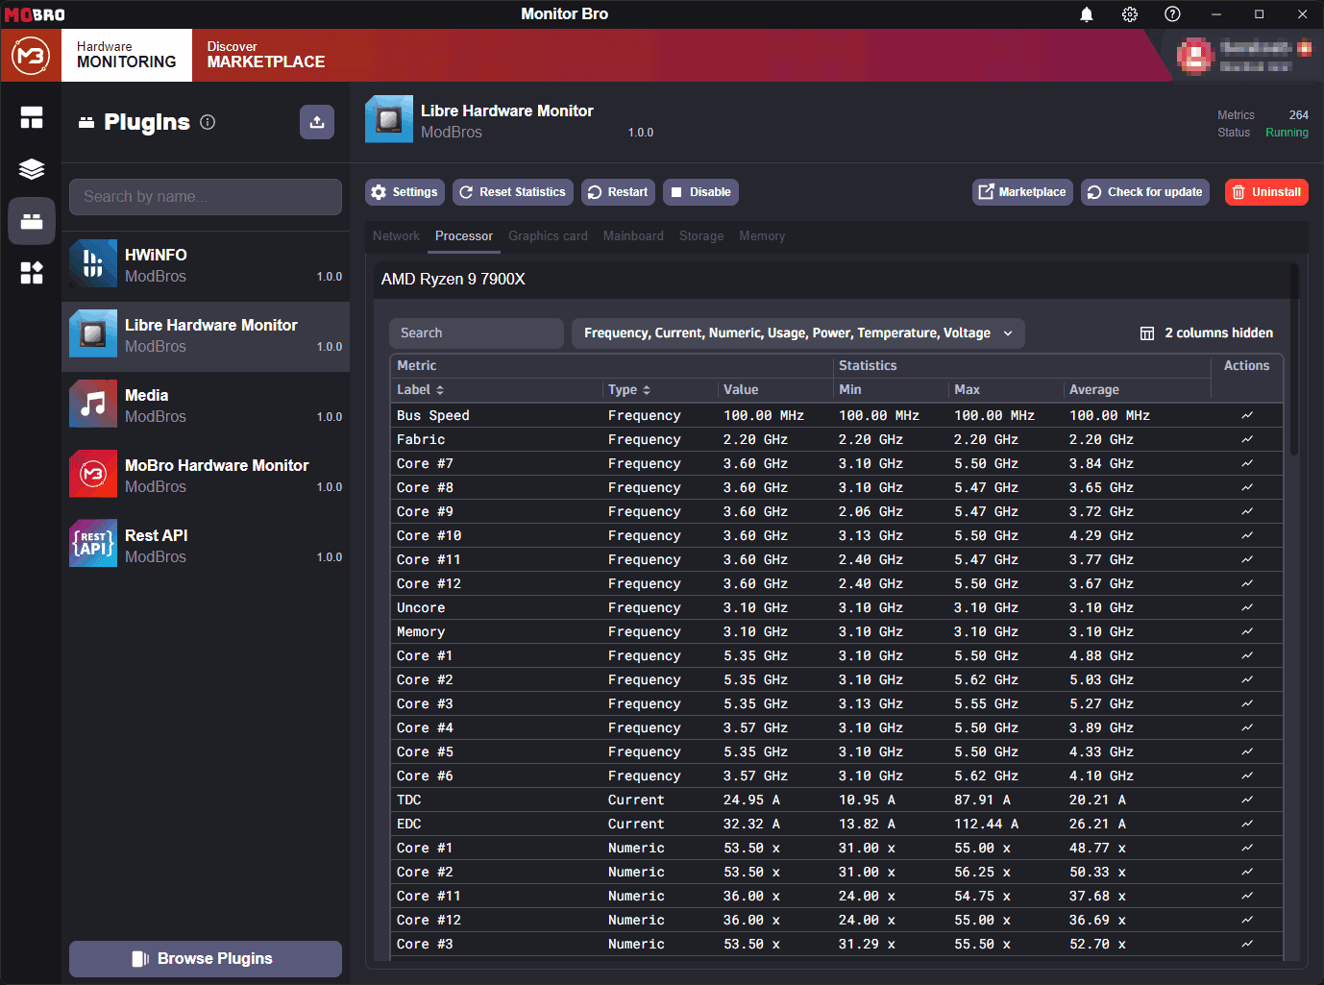Open chart for Bus Speed row
Screen dimensions: 1324x985
pos(1246,415)
